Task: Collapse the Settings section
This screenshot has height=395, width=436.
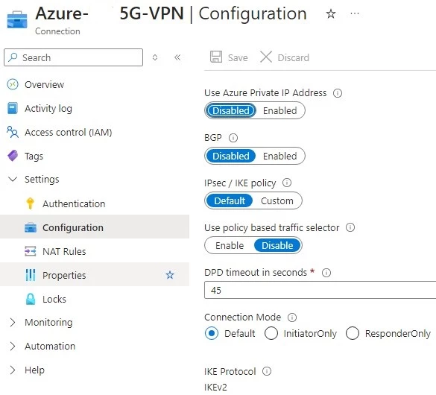Action: (13, 180)
